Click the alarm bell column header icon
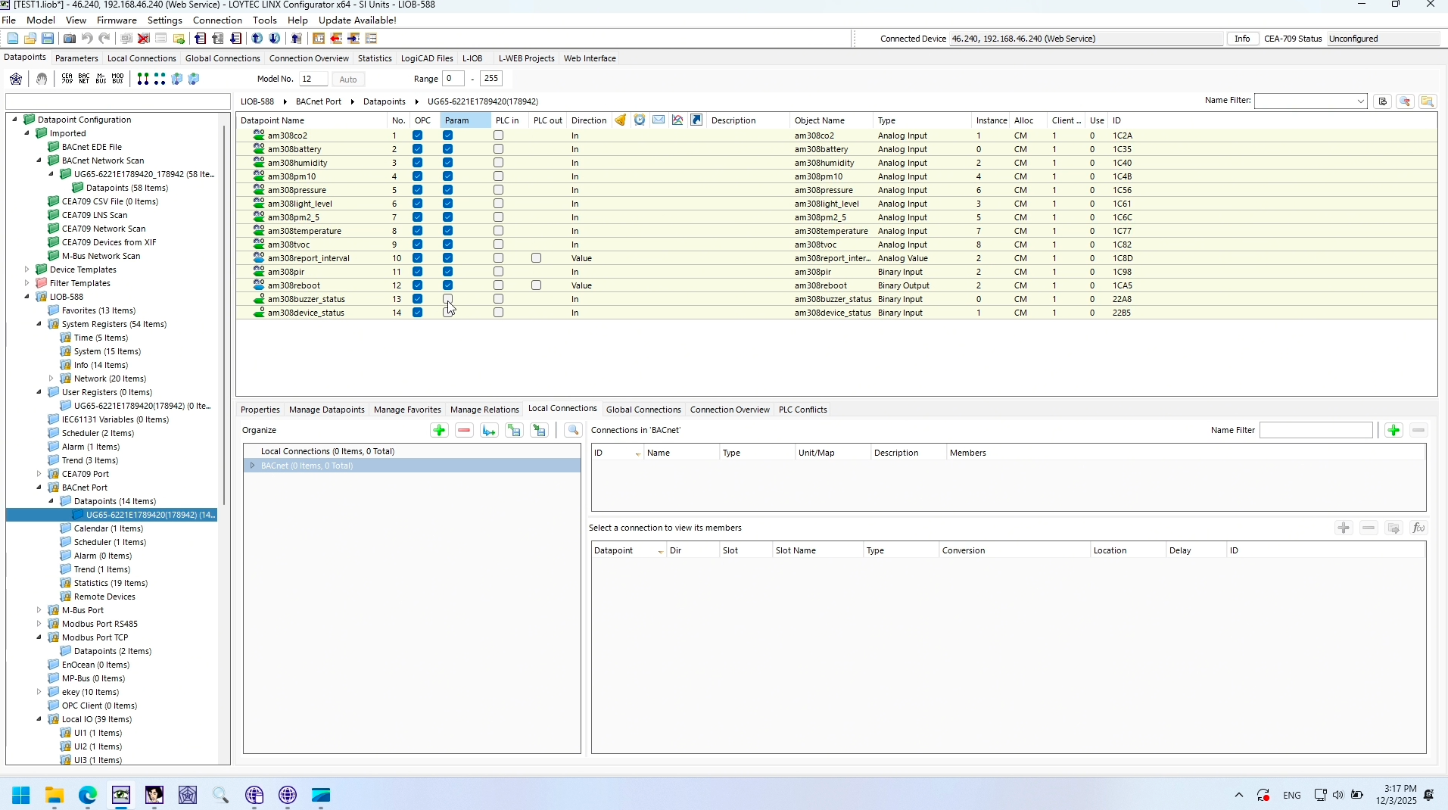This screenshot has width=1448, height=810. coord(621,120)
